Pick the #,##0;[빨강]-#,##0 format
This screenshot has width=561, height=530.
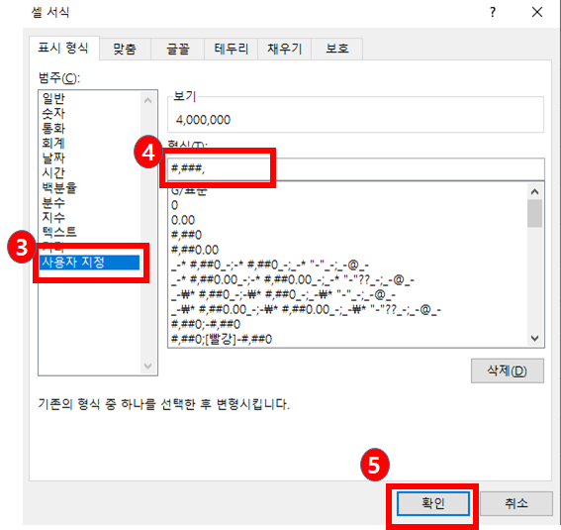[222, 339]
